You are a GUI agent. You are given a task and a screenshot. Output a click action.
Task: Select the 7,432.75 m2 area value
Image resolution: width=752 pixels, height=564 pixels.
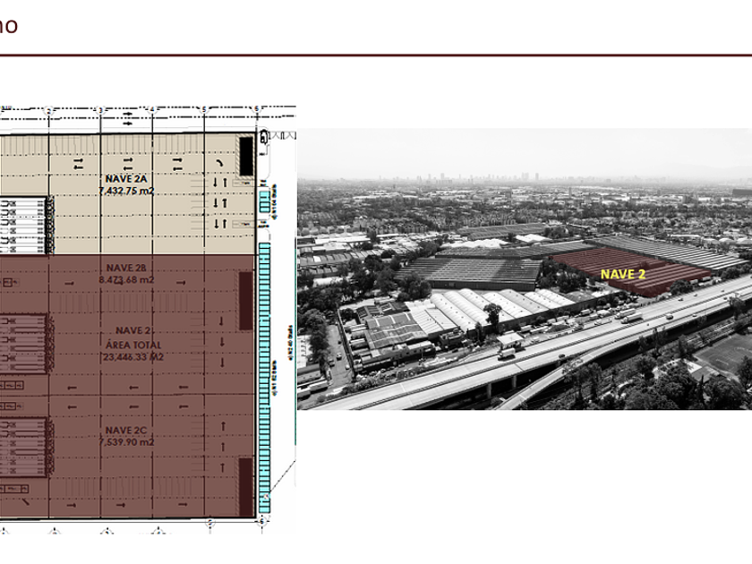pyautogui.click(x=129, y=190)
